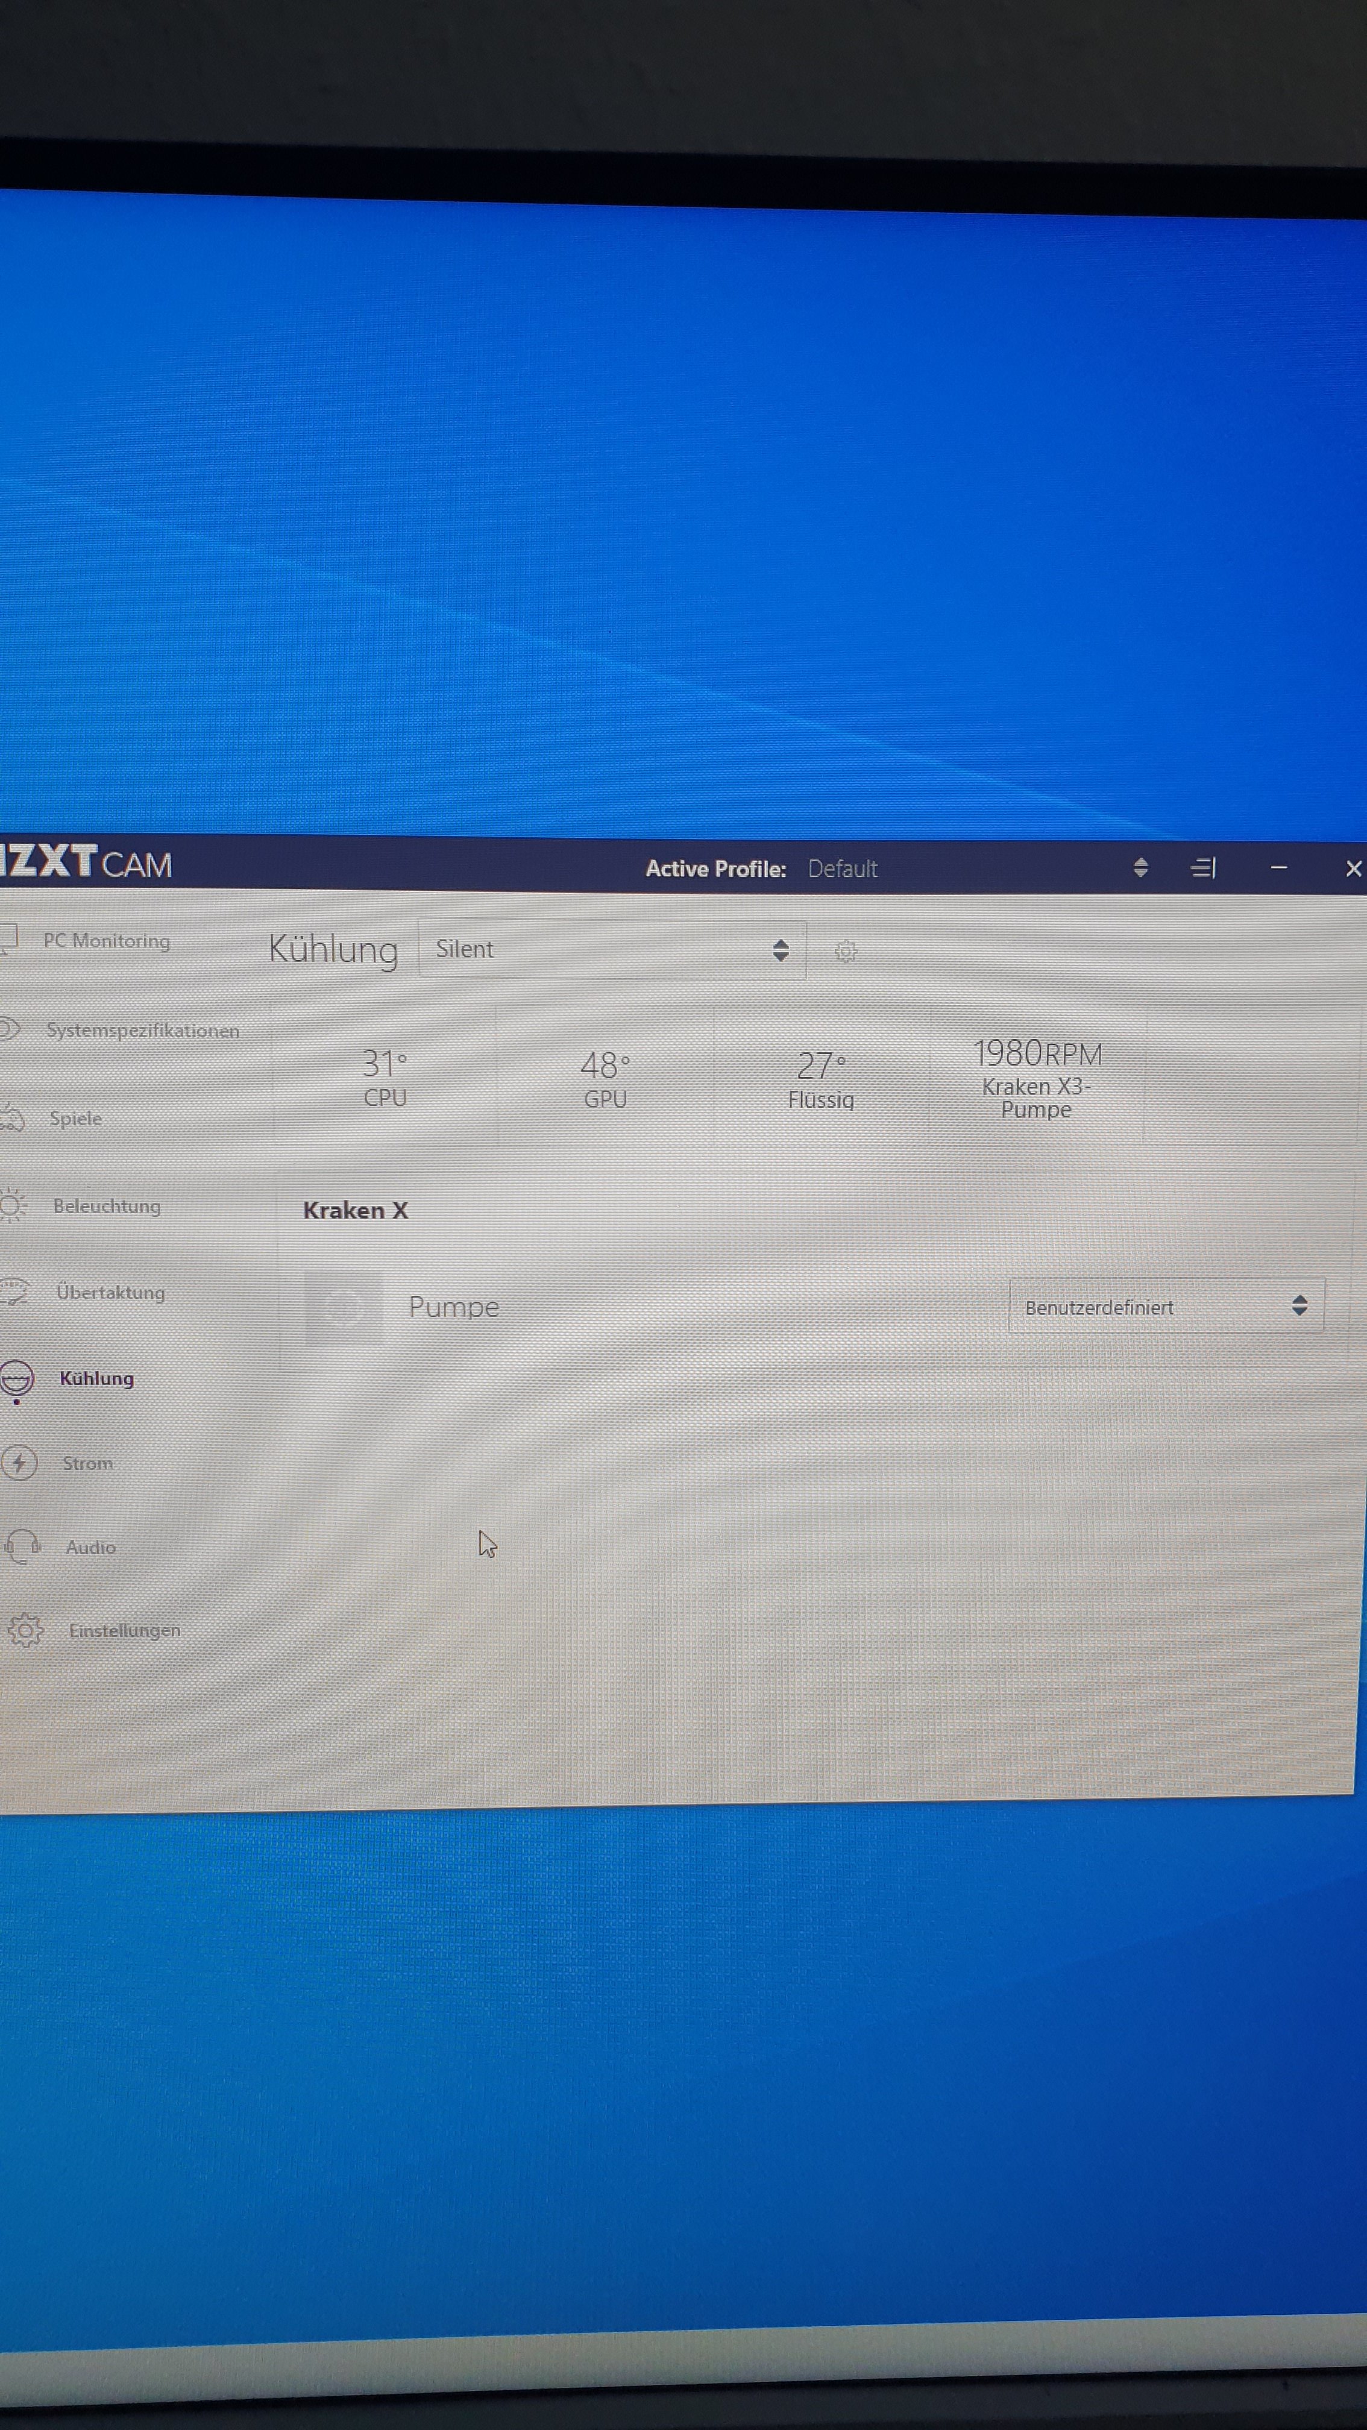Open the Spiele section
Screen dimensions: 1367x2430
point(75,1118)
